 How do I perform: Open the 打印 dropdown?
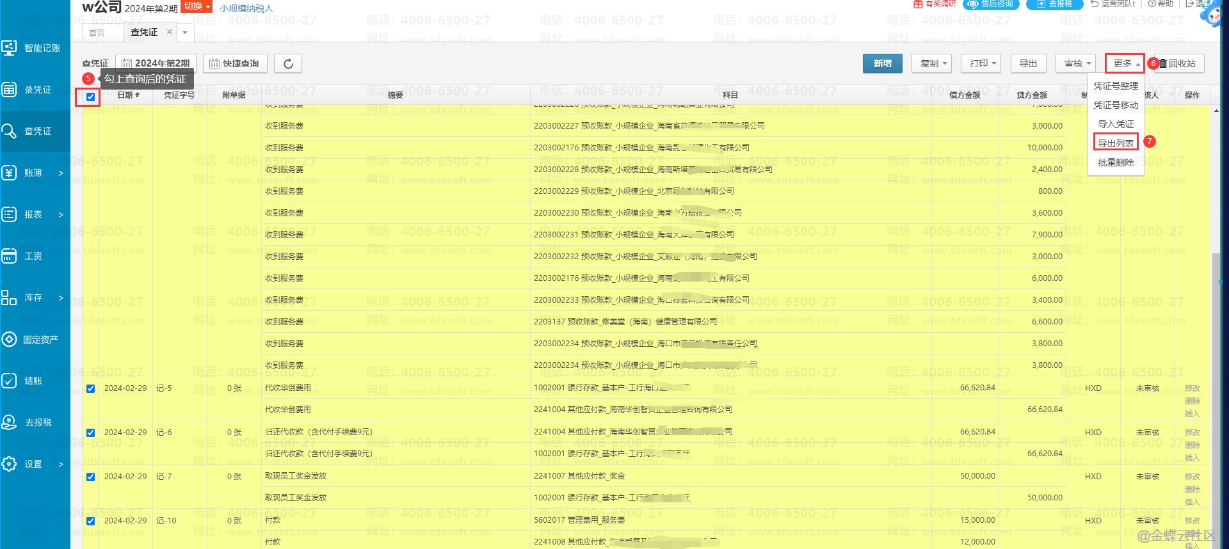click(981, 63)
